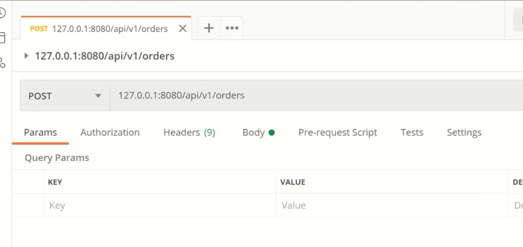Viewport: 523px width, 247px height.
Task: Open a new tab with plus icon
Action: coord(209,28)
